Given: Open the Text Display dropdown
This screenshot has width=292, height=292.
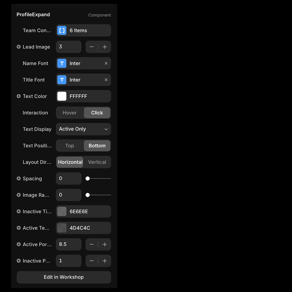Looking at the screenshot, I should point(83,129).
